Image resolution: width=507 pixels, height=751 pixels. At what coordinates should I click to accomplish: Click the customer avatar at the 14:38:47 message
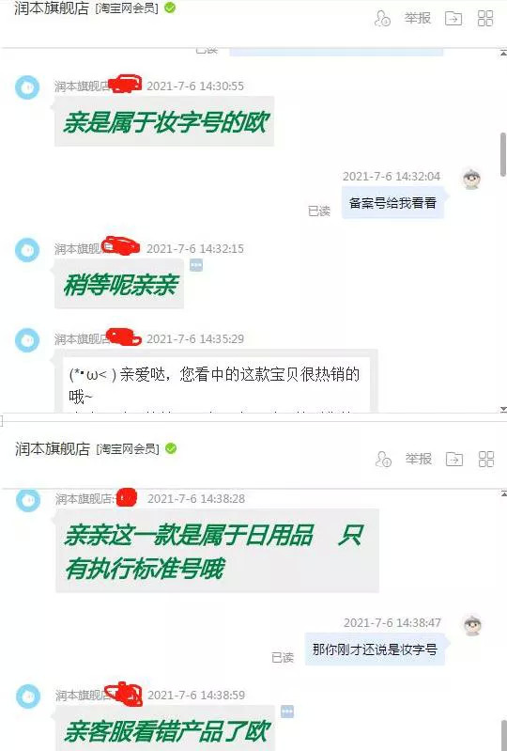[472, 625]
